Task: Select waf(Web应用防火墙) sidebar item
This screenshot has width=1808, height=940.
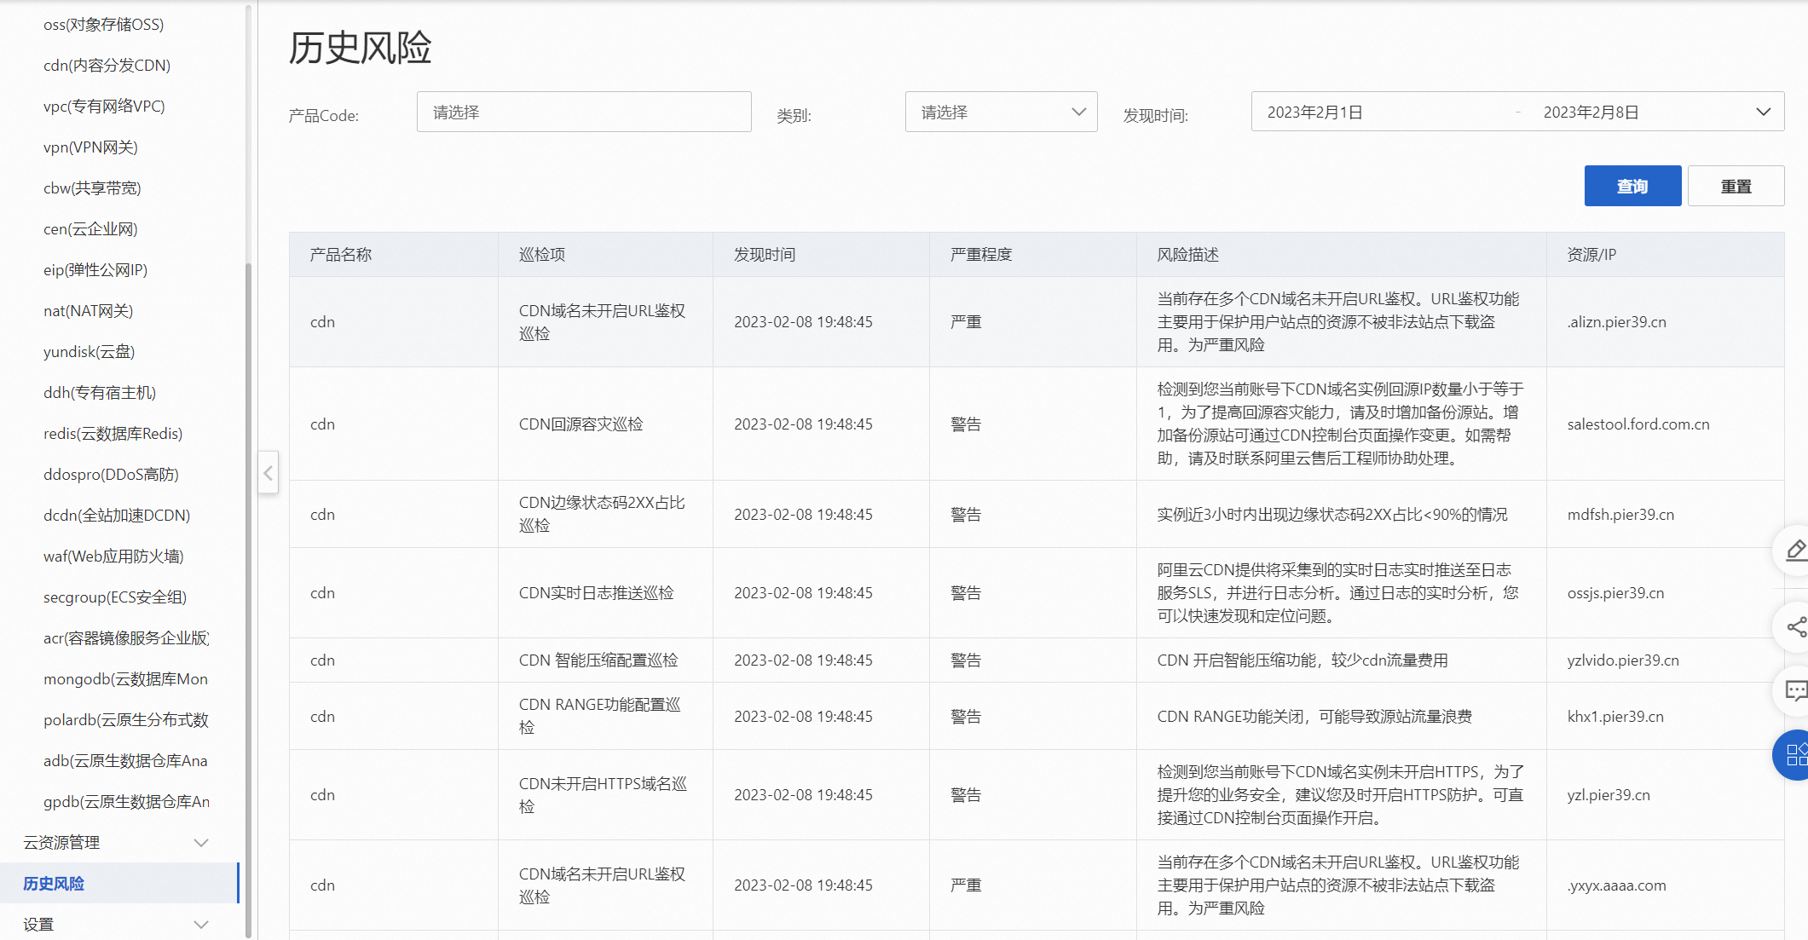Action: (114, 557)
